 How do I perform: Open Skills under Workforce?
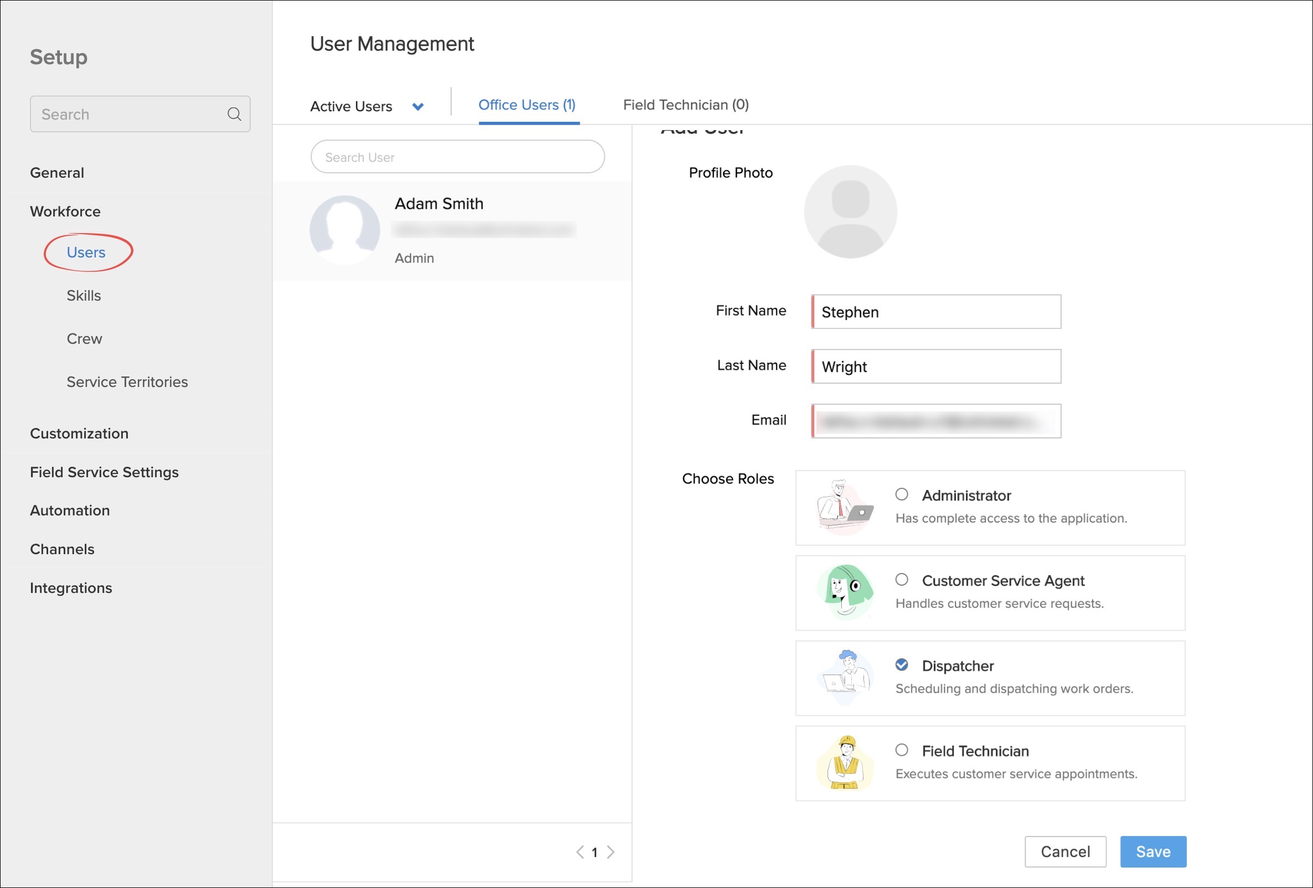[84, 296]
